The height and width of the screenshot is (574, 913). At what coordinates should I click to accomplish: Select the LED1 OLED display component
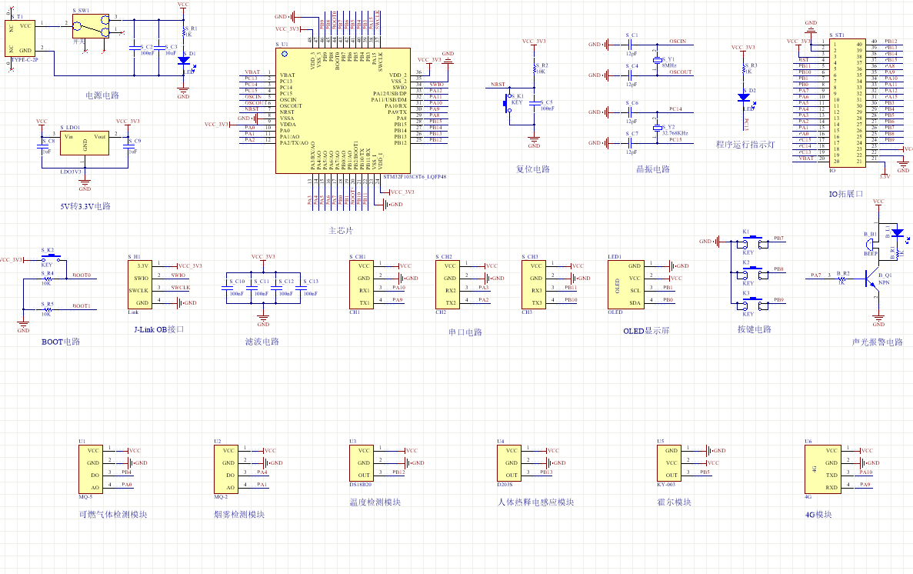tap(626, 285)
